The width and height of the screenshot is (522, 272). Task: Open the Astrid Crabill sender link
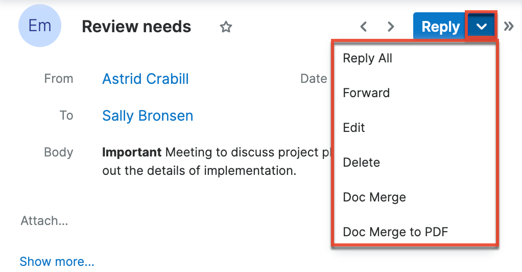coord(146,79)
